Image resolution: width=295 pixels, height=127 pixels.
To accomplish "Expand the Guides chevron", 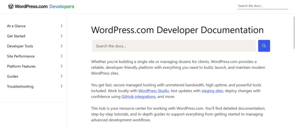I will [x=62, y=76].
